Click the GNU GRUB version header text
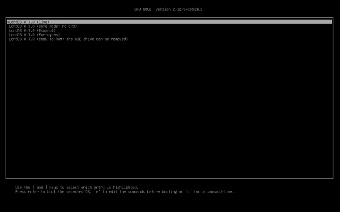 click(x=168, y=9)
